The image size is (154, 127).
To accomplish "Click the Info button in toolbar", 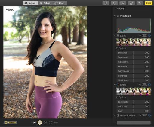I will [106, 3].
